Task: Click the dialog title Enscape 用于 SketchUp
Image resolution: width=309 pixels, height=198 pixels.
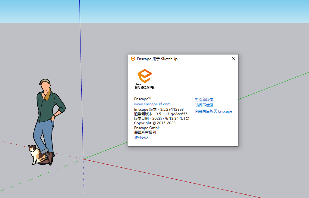Action: (157, 59)
